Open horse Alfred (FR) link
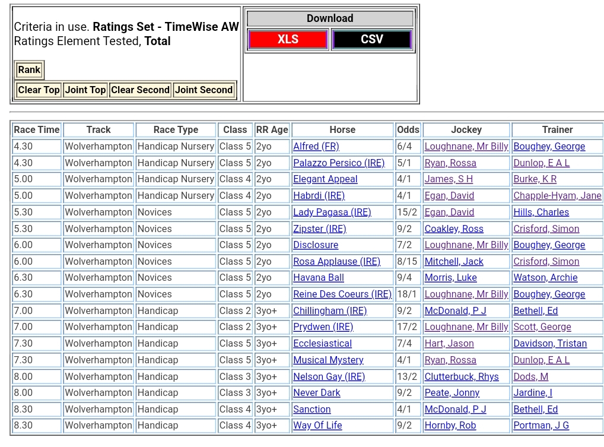 pos(316,147)
